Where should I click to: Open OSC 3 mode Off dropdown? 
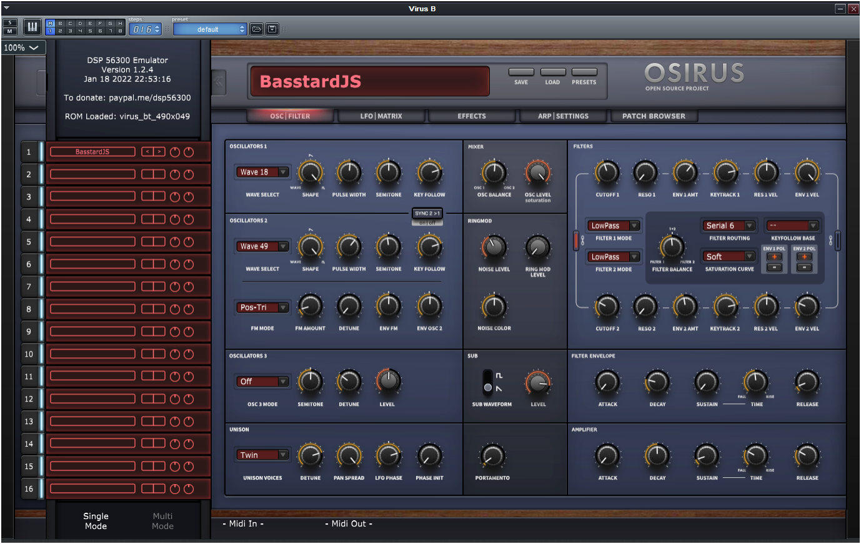(262, 381)
